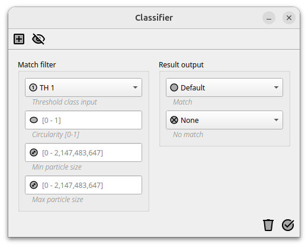Viewport: 308px width, 247px height.
Task: Delete classifier with the trash icon
Action: pyautogui.click(x=268, y=225)
